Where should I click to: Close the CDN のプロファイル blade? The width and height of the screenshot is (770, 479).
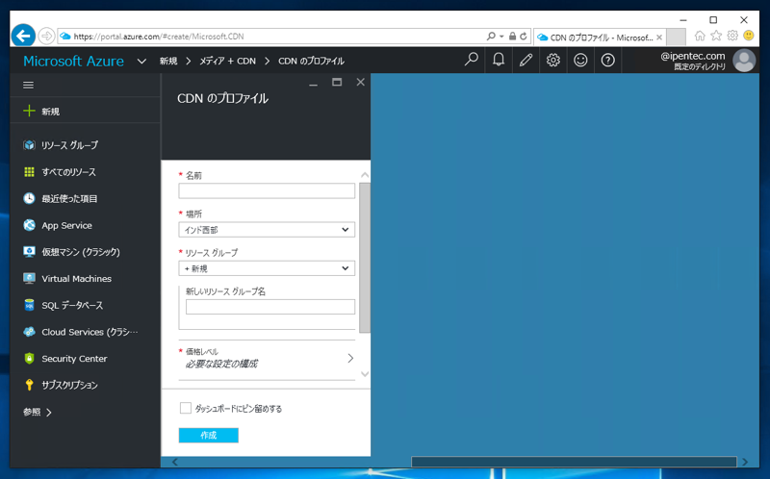[x=360, y=82]
